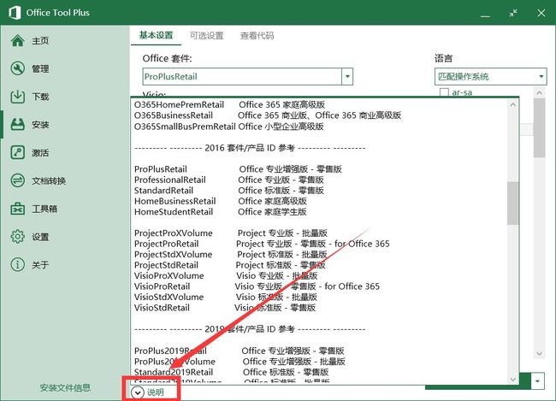Click the 关于 info icon
This screenshot has height=401, width=556.
pos(17,264)
